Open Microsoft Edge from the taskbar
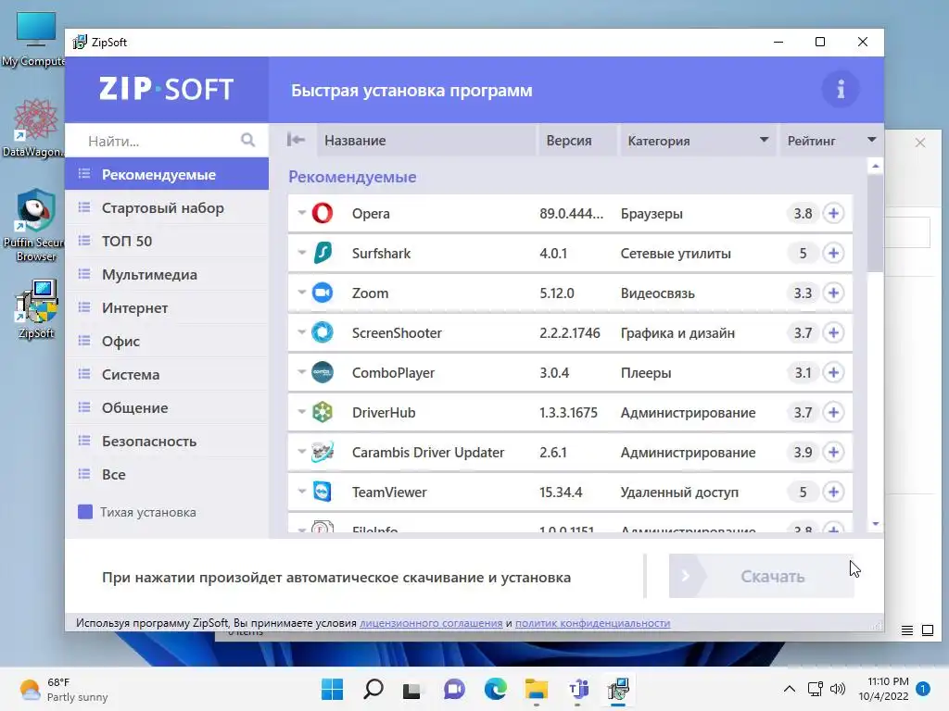 495,689
